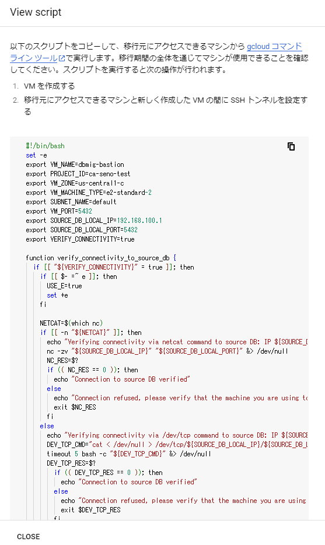This screenshot has height=545, width=325.
Task: Click the set -e line
Action: pos(37,155)
